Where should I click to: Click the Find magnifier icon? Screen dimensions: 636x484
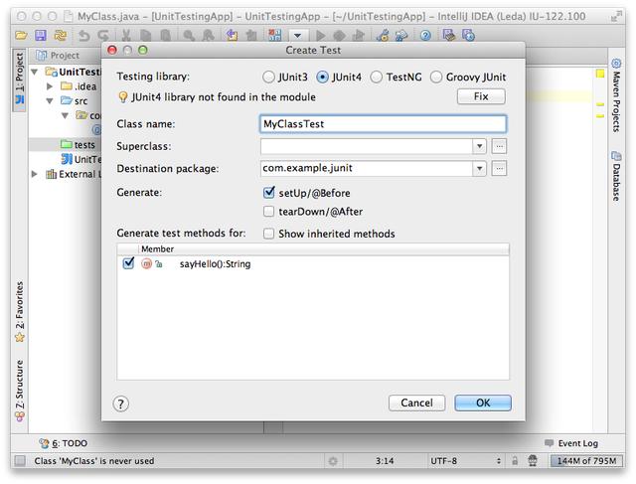[x=189, y=36]
